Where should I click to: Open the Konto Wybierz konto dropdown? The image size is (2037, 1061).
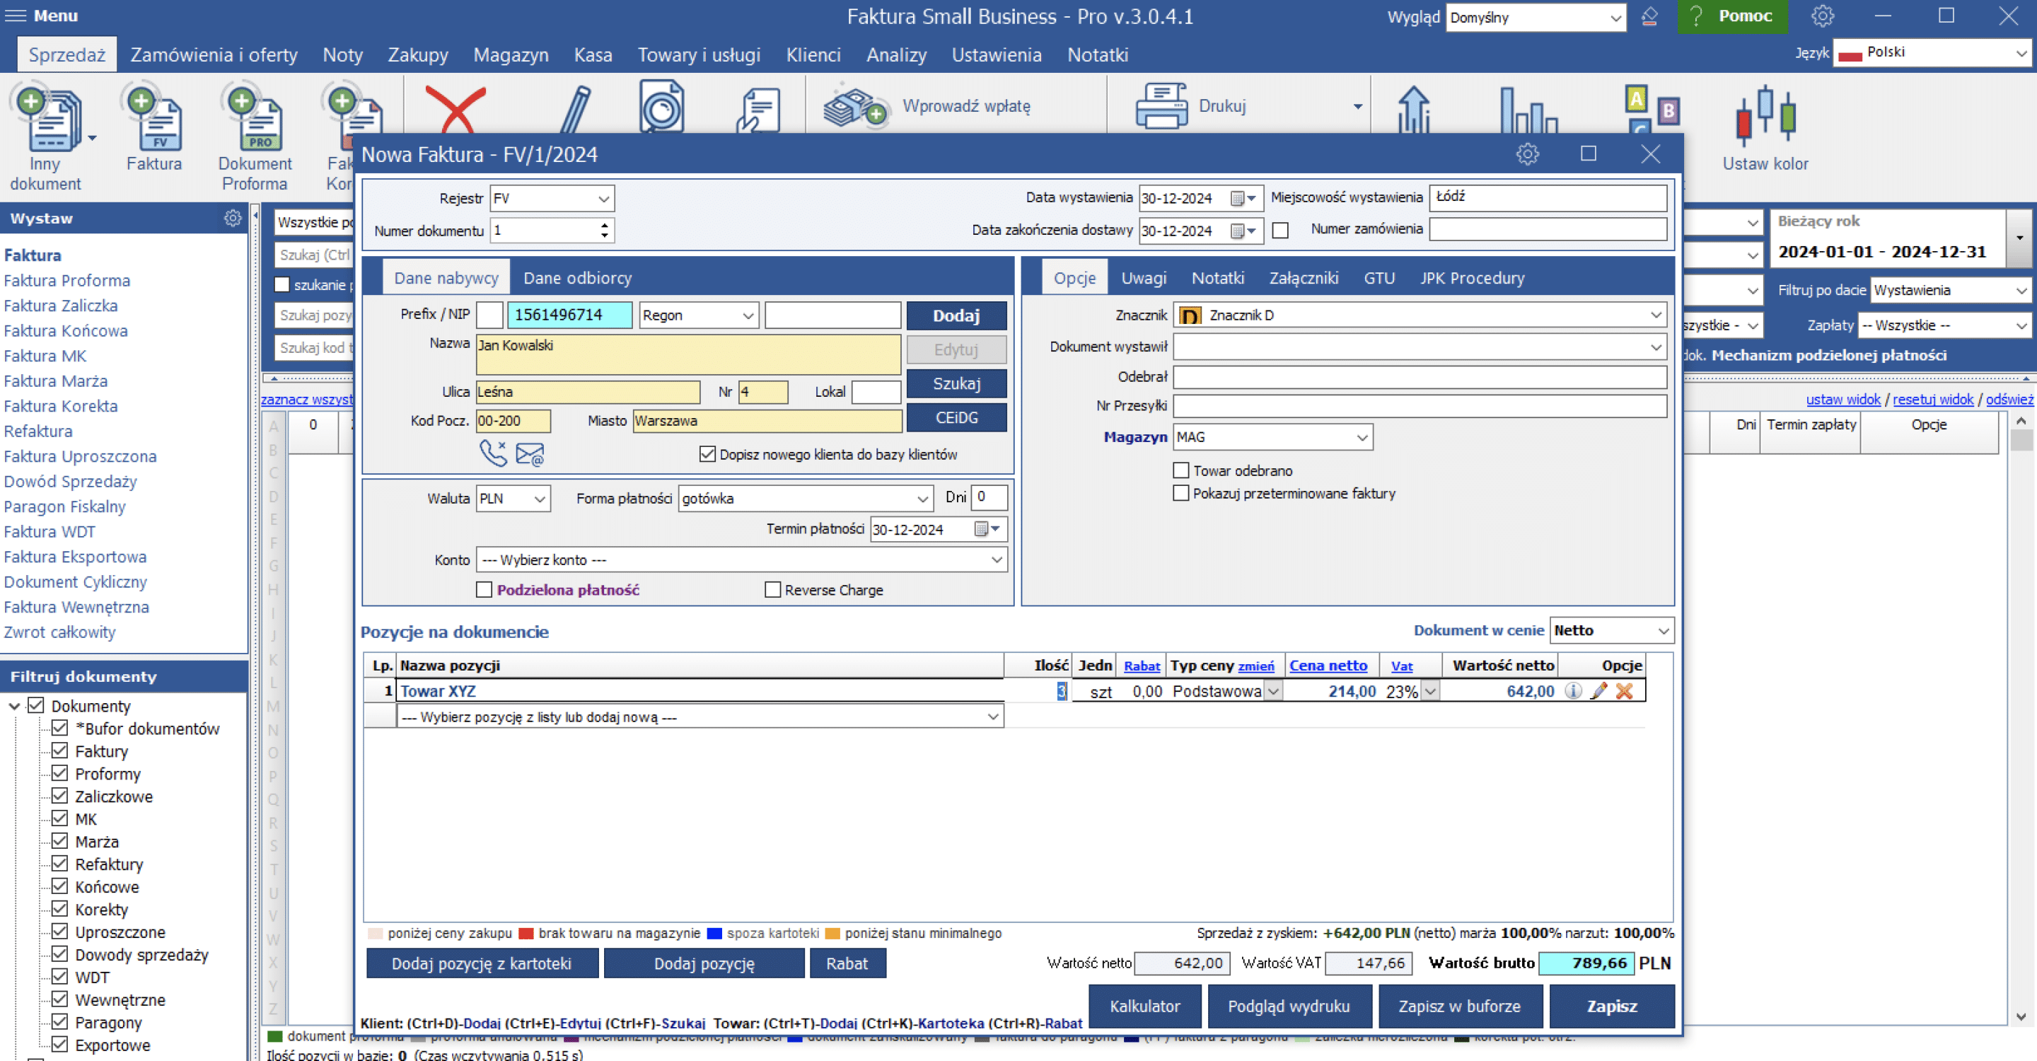997,560
